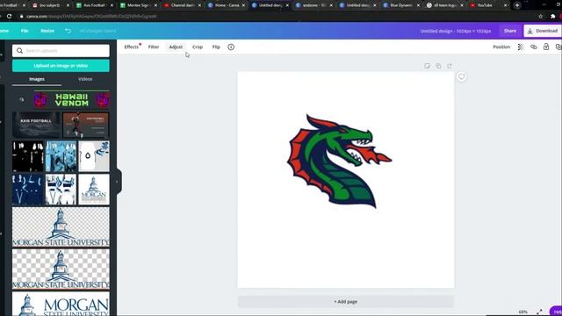Viewport: 562px width, 316px height.
Task: Click the browser extensions puzzle icon
Action: (553, 16)
